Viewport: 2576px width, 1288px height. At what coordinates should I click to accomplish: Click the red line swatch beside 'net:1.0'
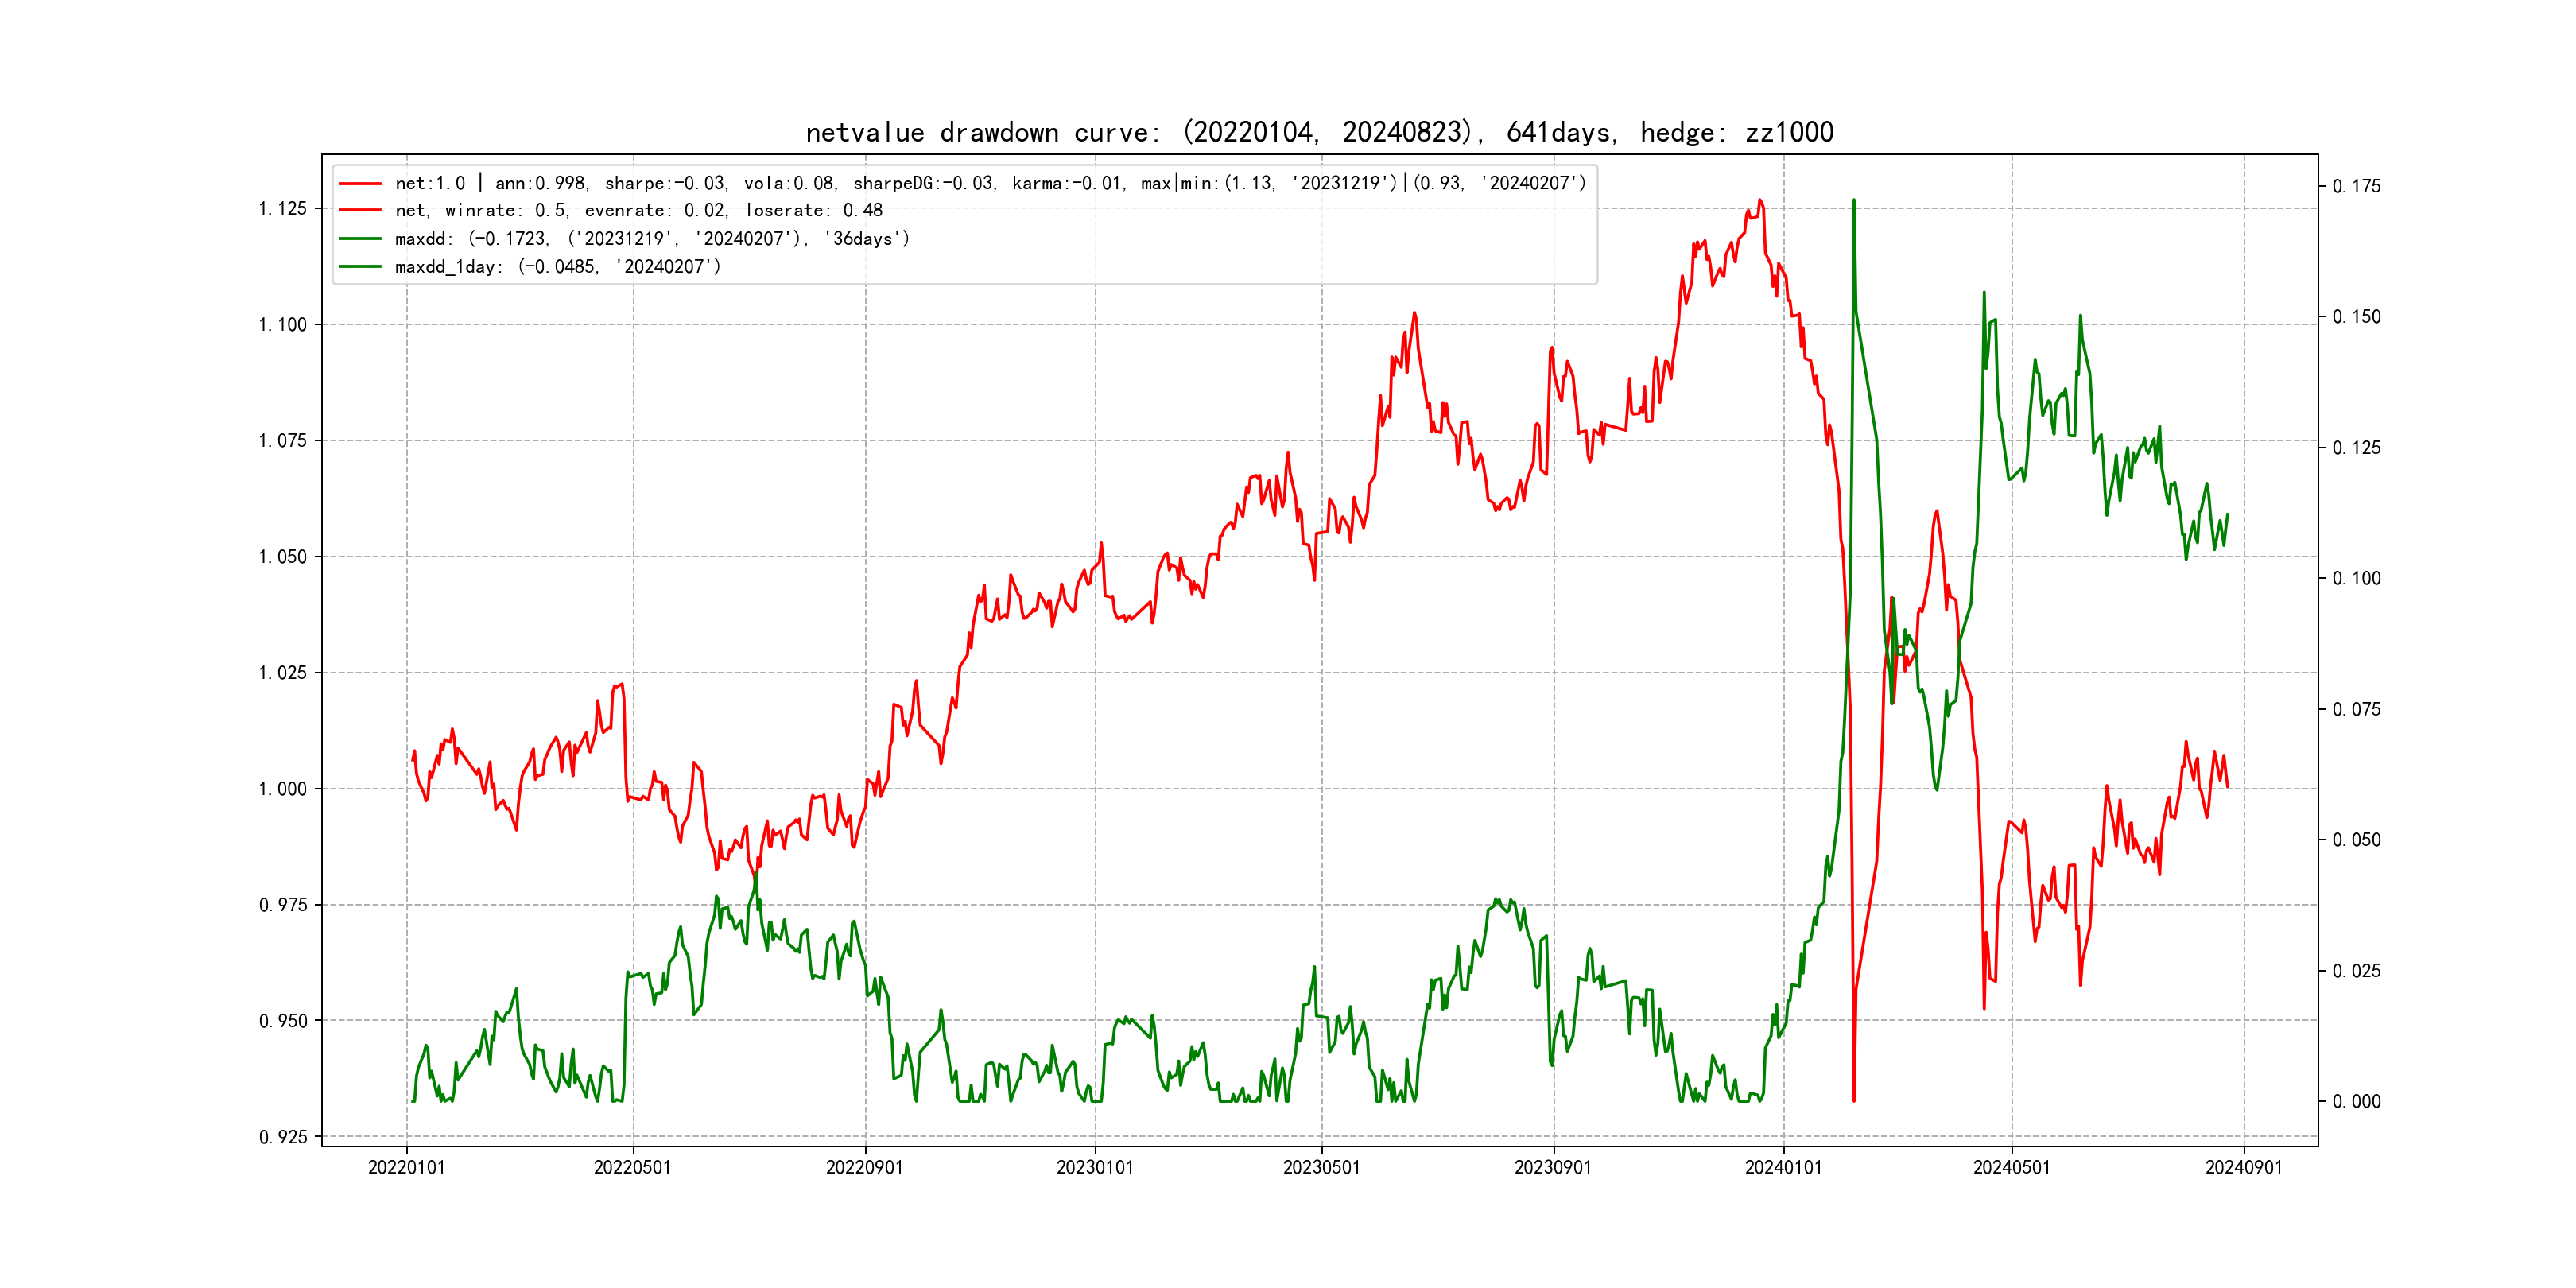coord(360,184)
